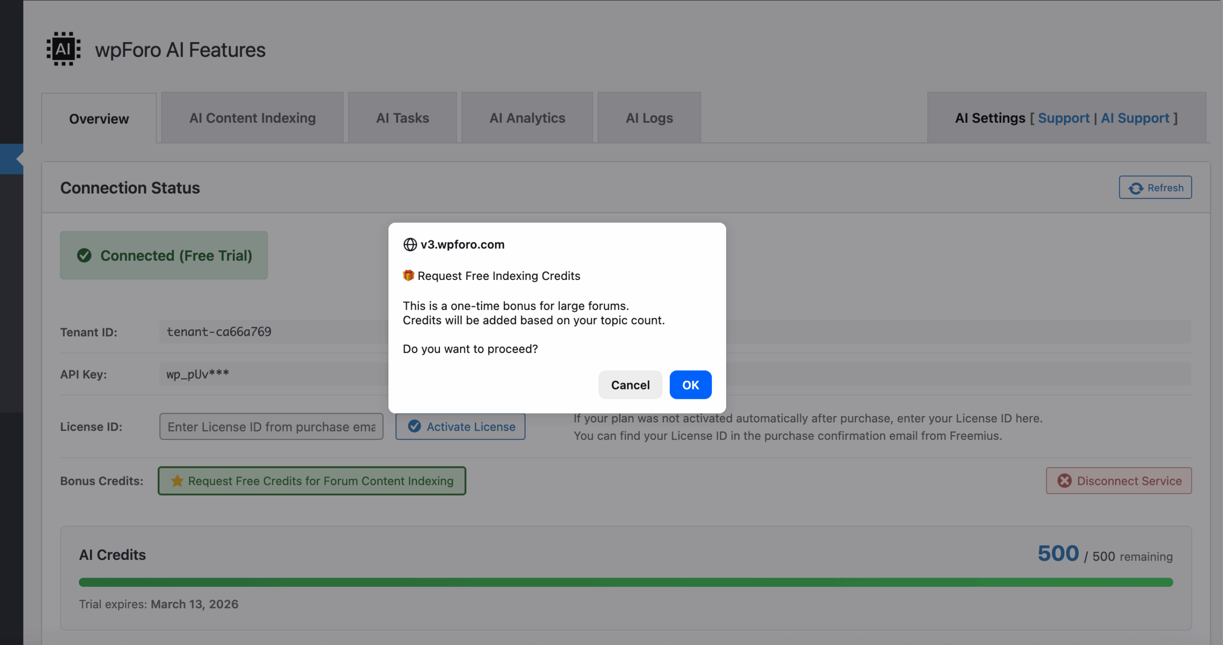1223x645 pixels.
Task: Open the AI Support link
Action: [x=1135, y=118]
